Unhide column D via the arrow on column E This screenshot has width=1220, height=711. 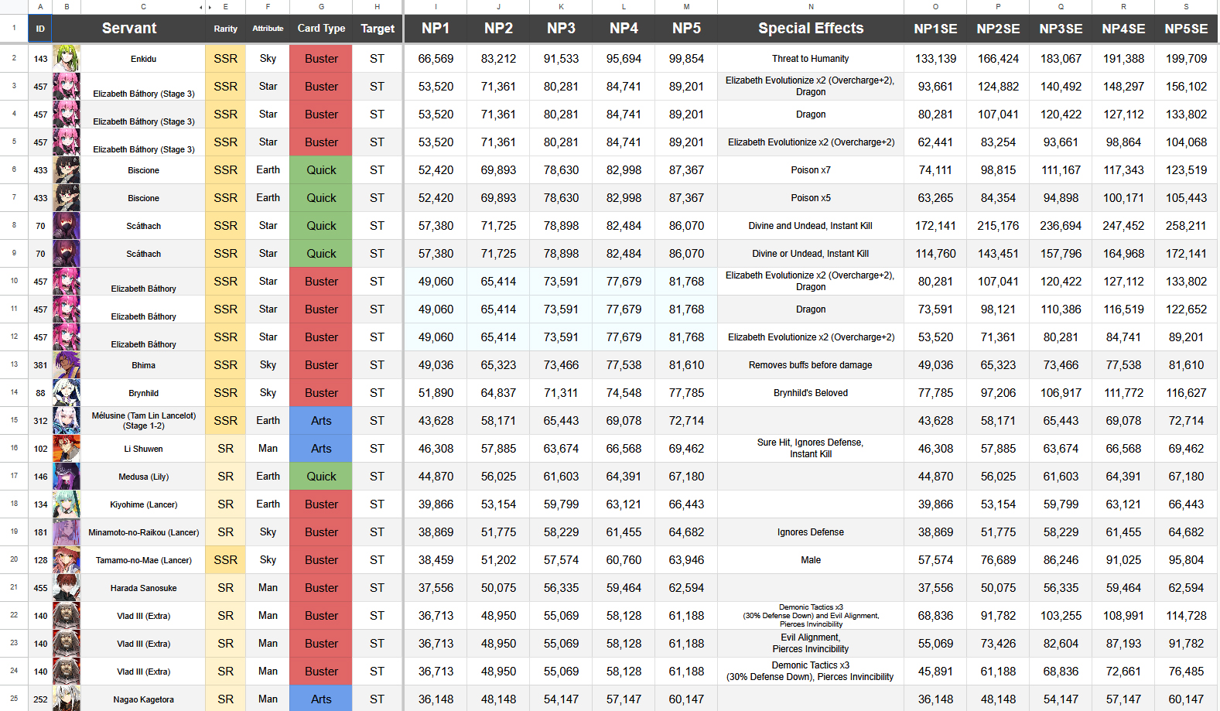[x=210, y=7]
